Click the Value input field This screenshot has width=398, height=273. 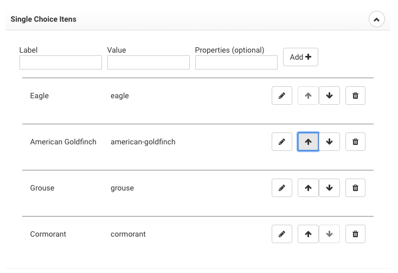(x=149, y=62)
